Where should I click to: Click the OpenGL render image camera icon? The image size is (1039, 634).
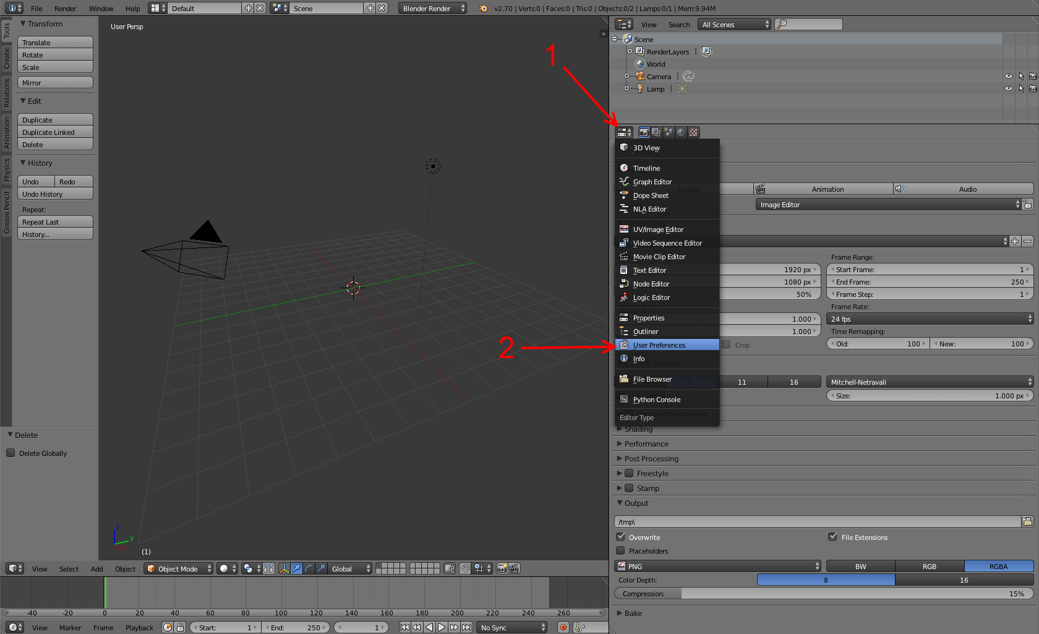tap(502, 568)
